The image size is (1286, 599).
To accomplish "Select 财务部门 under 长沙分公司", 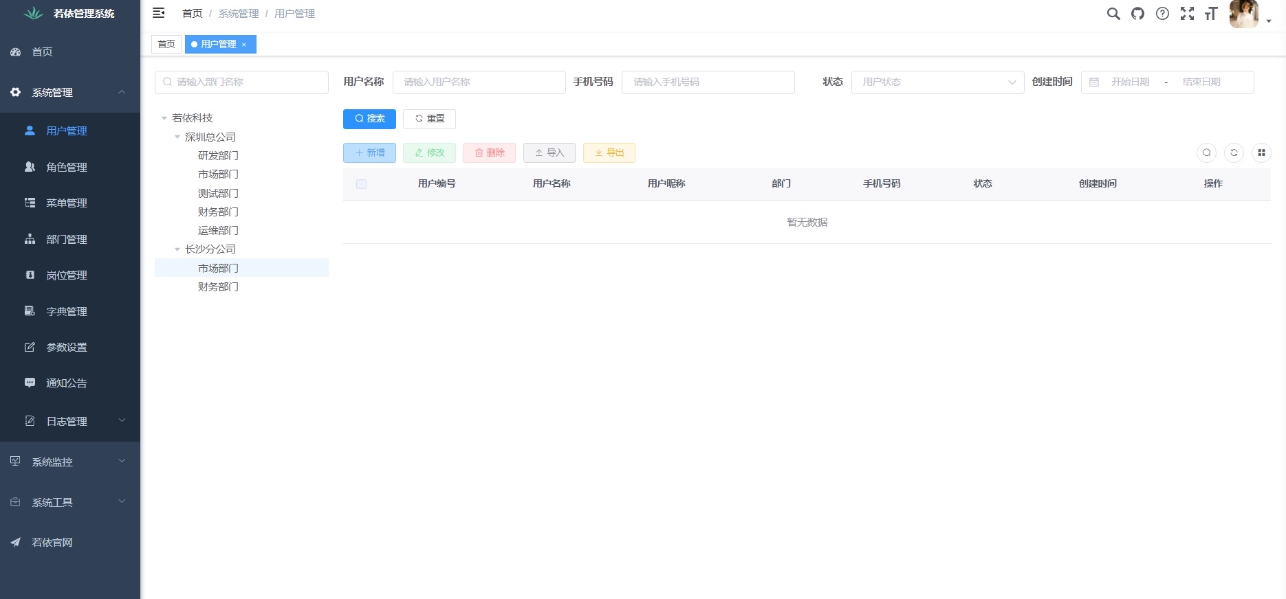I will coord(218,286).
